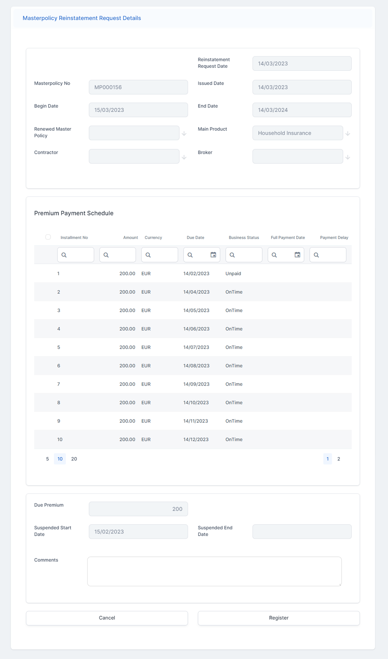Expand the Renewed Master Policy dropdown arrow
The image size is (388, 659).
click(184, 133)
